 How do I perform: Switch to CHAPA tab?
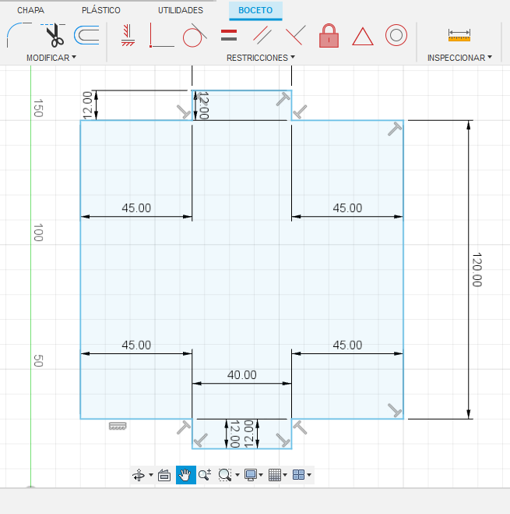(x=31, y=10)
